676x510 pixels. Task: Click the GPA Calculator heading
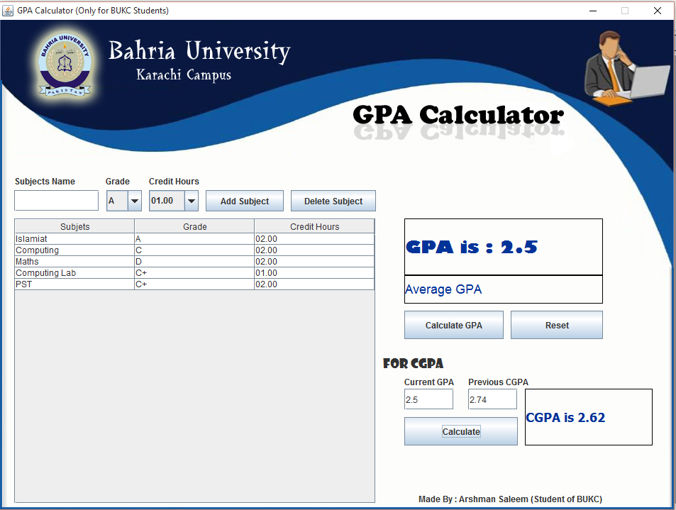click(458, 115)
